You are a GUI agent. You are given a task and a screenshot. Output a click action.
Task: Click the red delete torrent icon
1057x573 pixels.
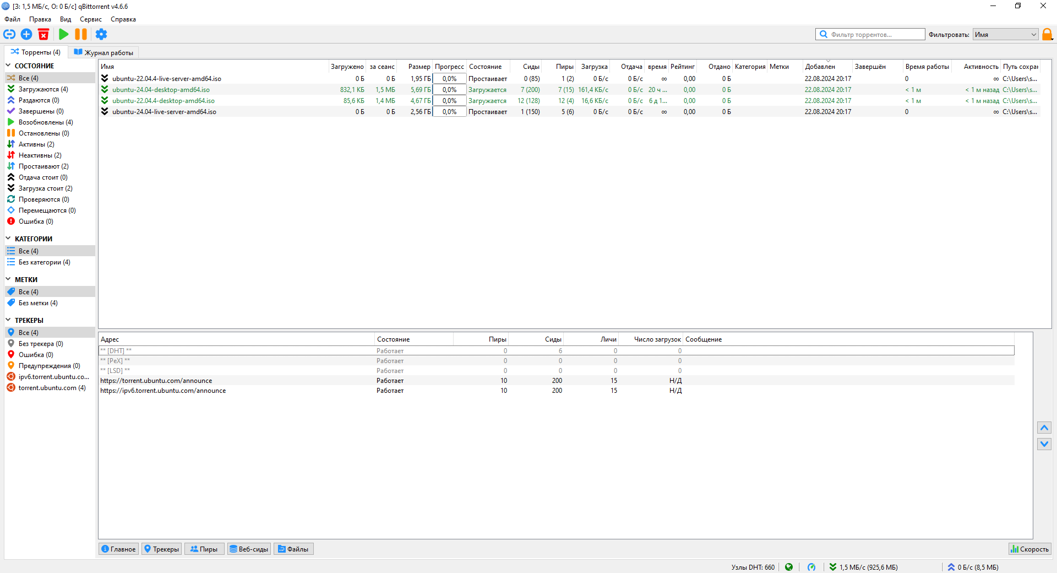coord(43,34)
